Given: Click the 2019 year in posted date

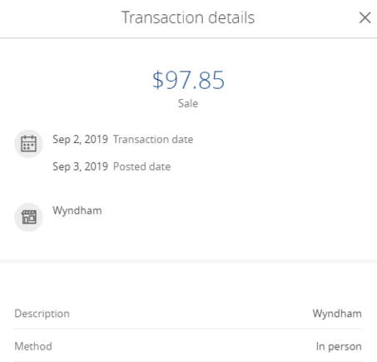Looking at the screenshot, I should coord(97,166).
